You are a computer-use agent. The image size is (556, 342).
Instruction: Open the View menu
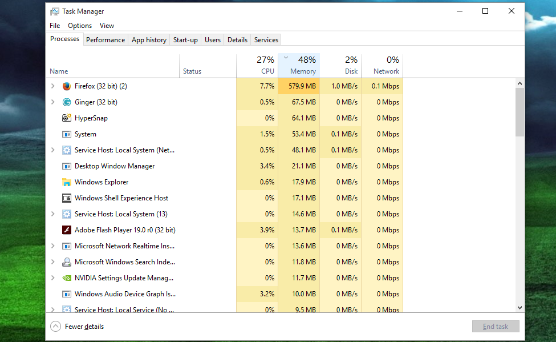tap(107, 26)
